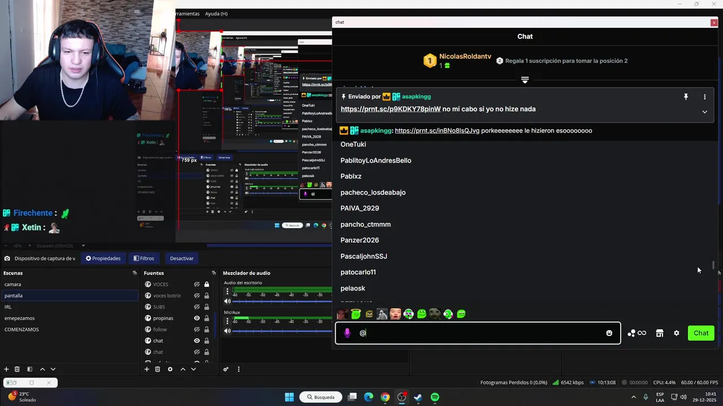Open Audio del escritorio three-dot menu
The image size is (723, 406).
coord(228,292)
